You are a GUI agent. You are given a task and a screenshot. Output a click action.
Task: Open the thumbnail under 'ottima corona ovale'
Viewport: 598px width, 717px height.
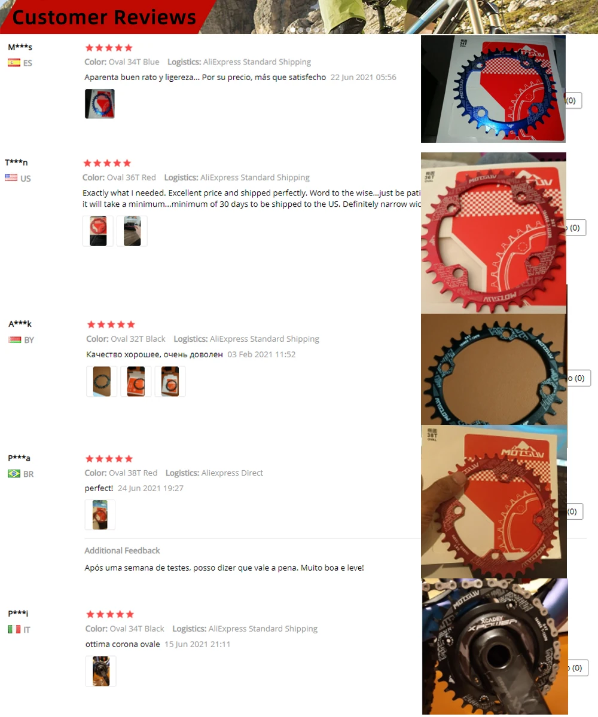[100, 671]
